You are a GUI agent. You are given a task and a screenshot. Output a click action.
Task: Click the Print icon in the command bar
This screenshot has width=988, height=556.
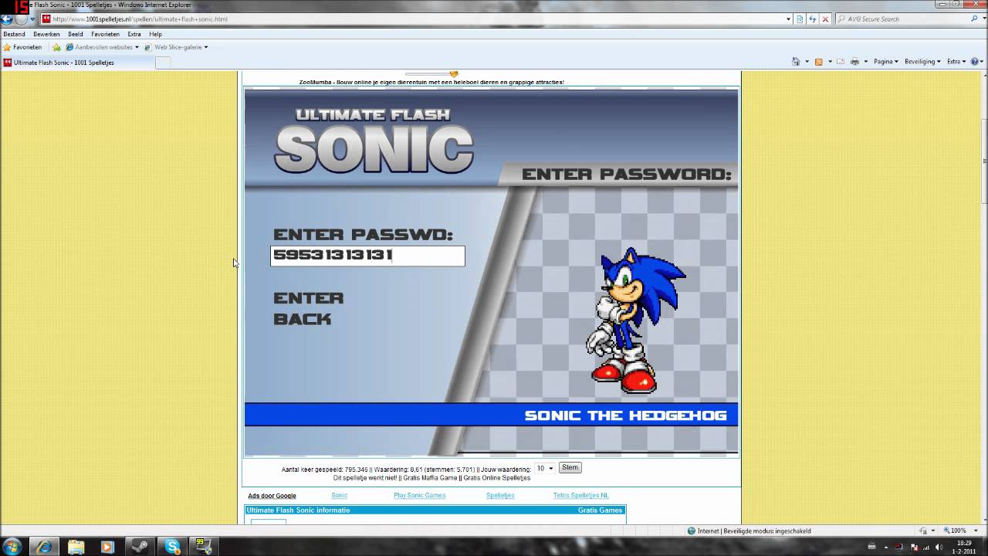[854, 62]
